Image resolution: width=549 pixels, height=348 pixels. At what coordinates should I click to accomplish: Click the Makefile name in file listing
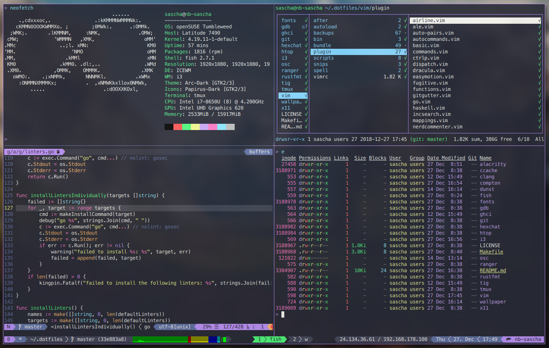tap(491, 252)
